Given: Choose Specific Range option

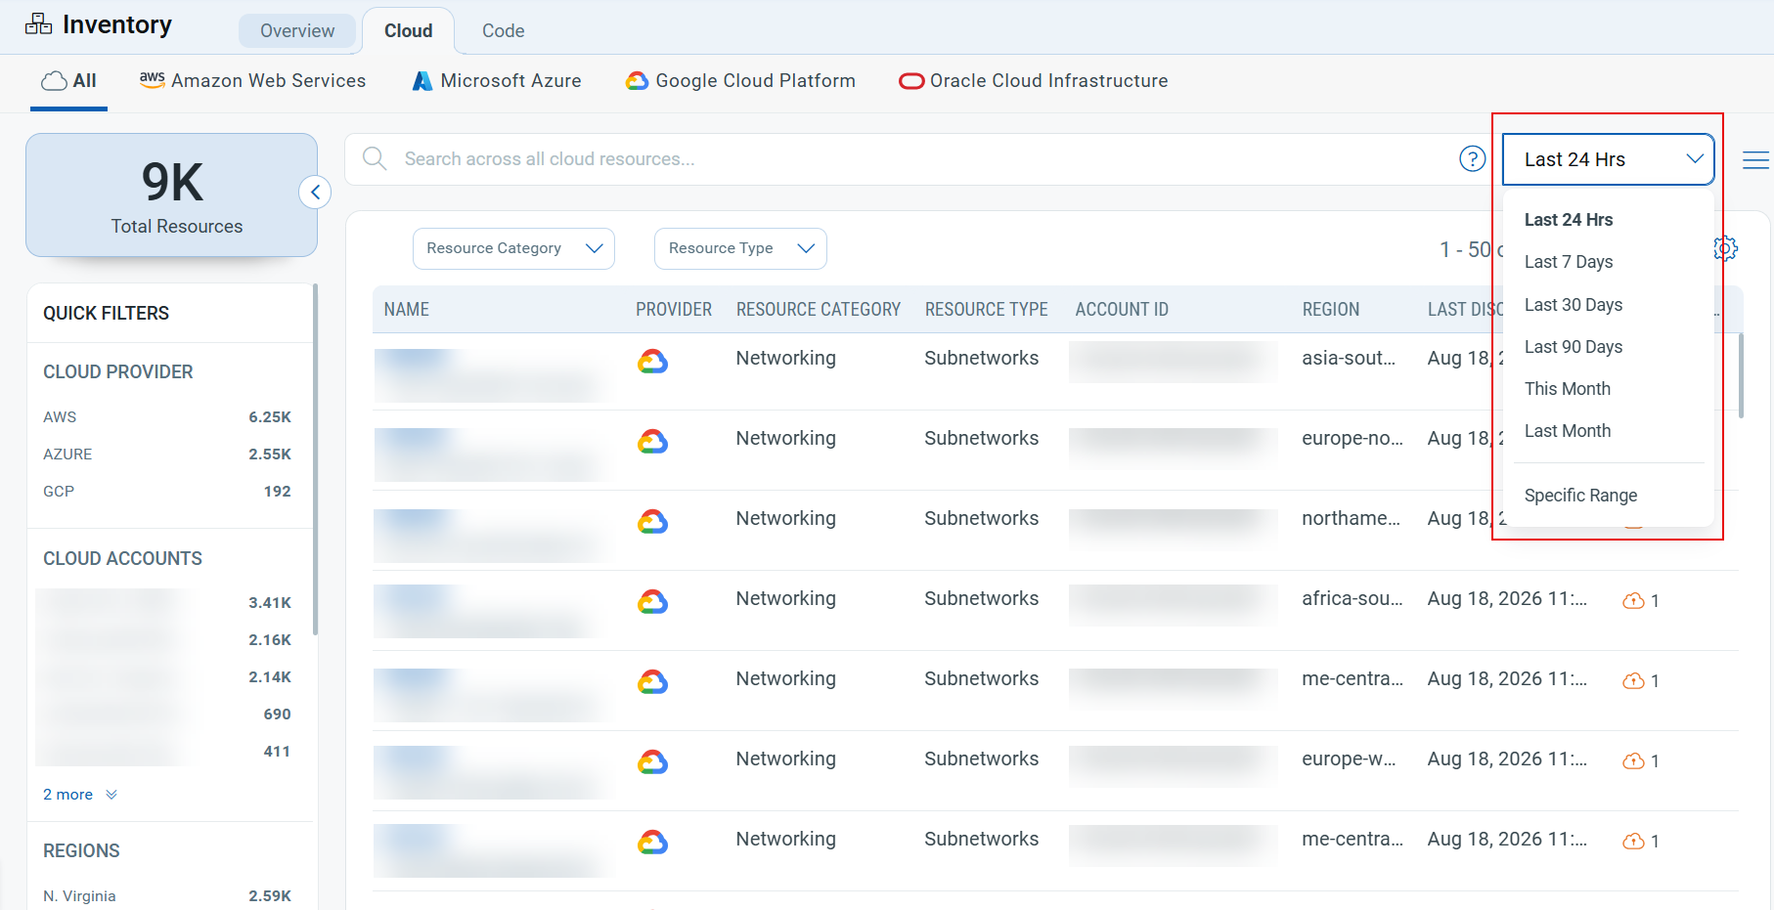Looking at the screenshot, I should click(x=1580, y=496).
